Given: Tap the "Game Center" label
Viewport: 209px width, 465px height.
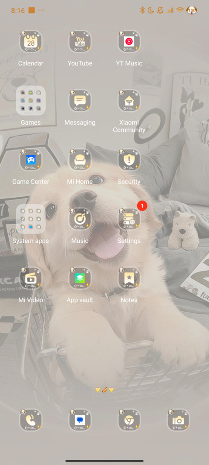Looking at the screenshot, I should click(x=31, y=181).
